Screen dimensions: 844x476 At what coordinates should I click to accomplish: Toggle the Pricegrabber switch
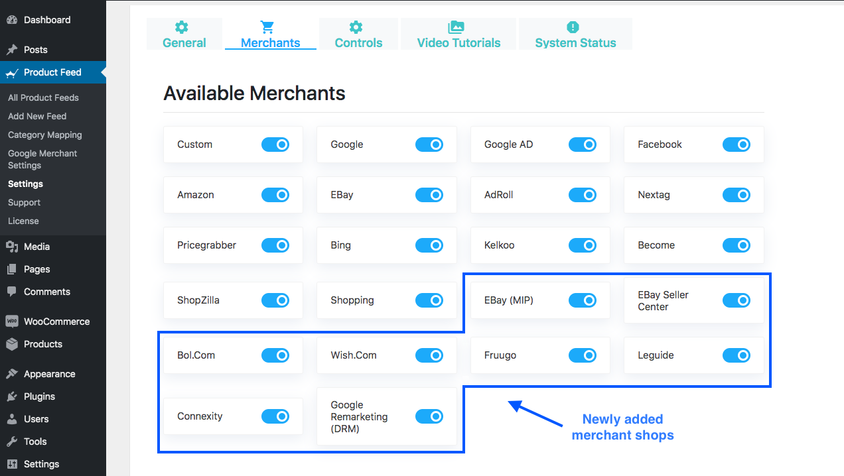click(x=275, y=245)
